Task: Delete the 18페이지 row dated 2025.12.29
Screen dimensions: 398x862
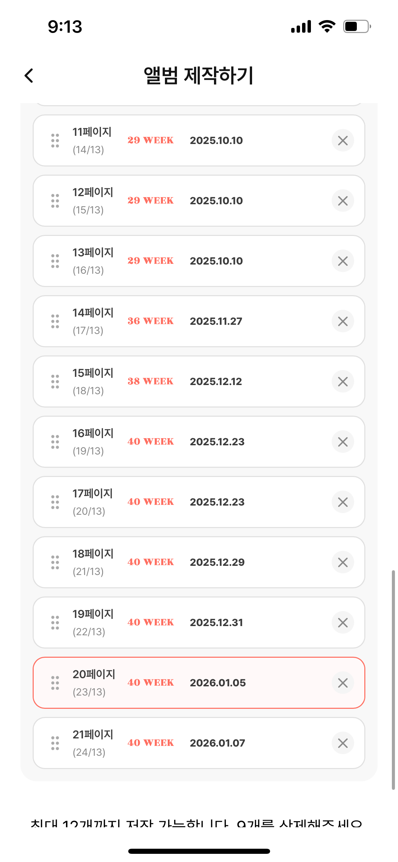Action: 343,562
